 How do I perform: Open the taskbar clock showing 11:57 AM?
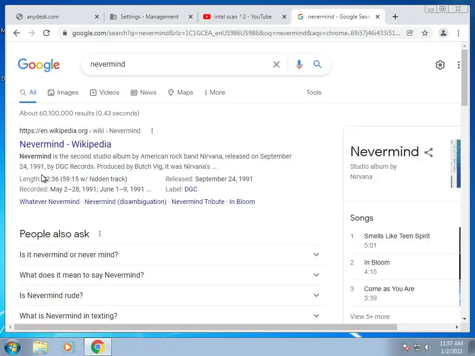click(451, 347)
